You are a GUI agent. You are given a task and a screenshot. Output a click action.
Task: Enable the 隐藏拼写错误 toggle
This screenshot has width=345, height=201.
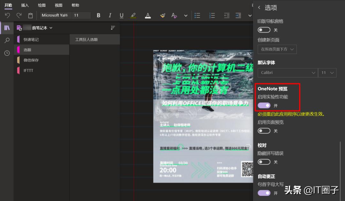[264, 162]
